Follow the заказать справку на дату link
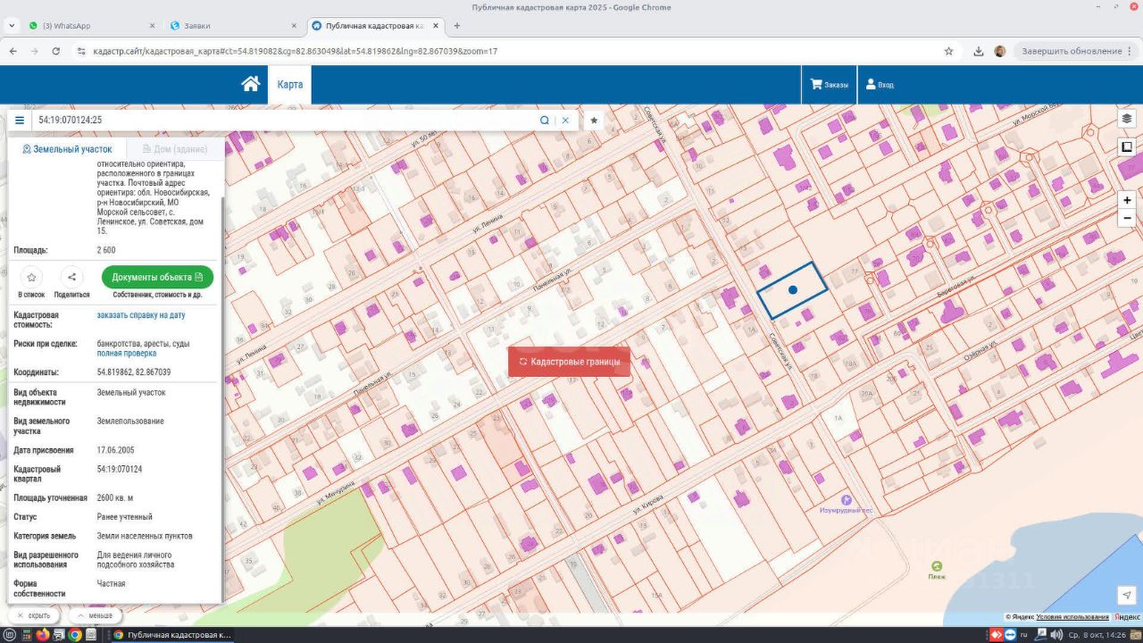The width and height of the screenshot is (1143, 643). click(141, 315)
